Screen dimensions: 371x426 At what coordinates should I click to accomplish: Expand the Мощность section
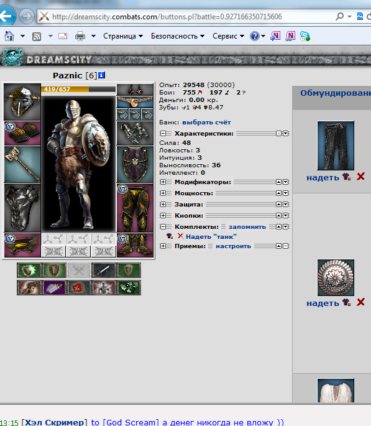(x=163, y=193)
